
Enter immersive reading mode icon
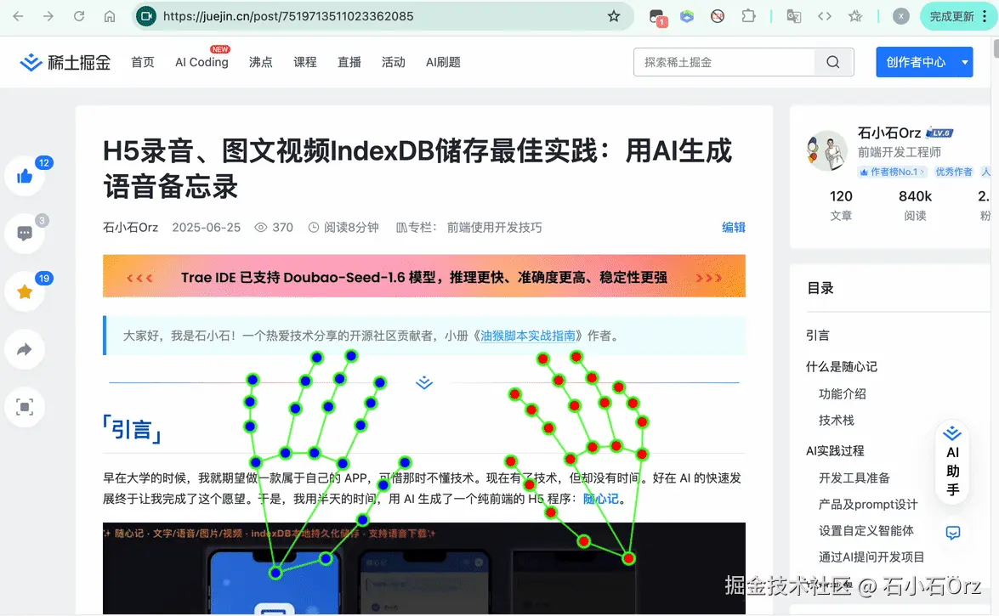click(x=25, y=407)
